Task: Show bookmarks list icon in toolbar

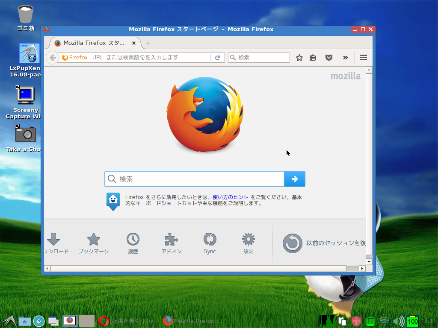Action: coord(313,58)
